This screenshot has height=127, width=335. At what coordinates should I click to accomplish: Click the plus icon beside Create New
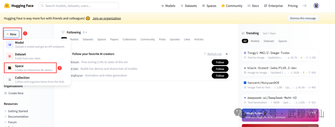coord(6,93)
